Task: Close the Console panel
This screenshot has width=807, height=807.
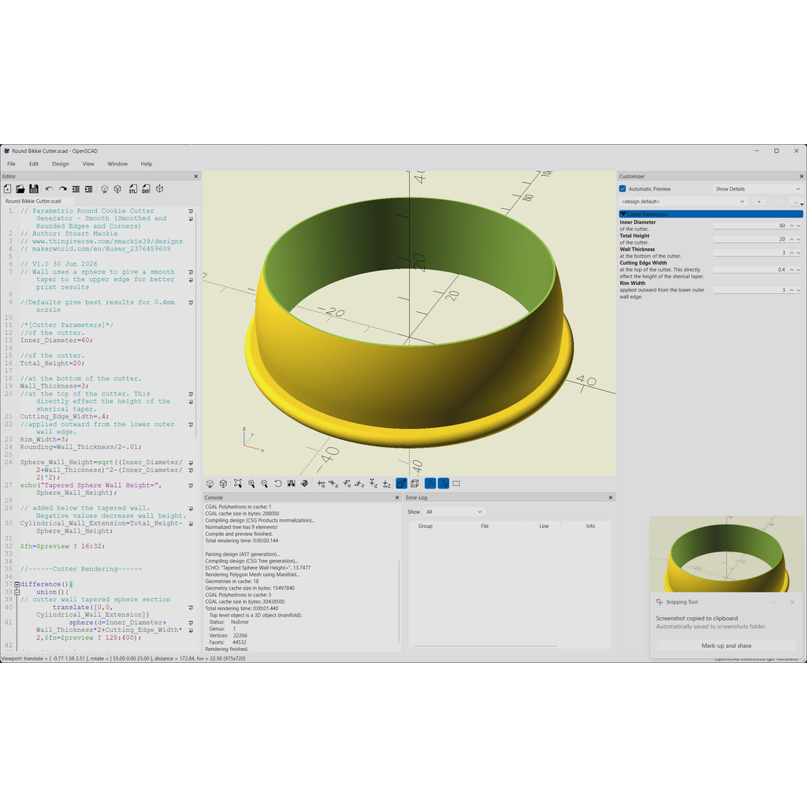Action: click(397, 497)
